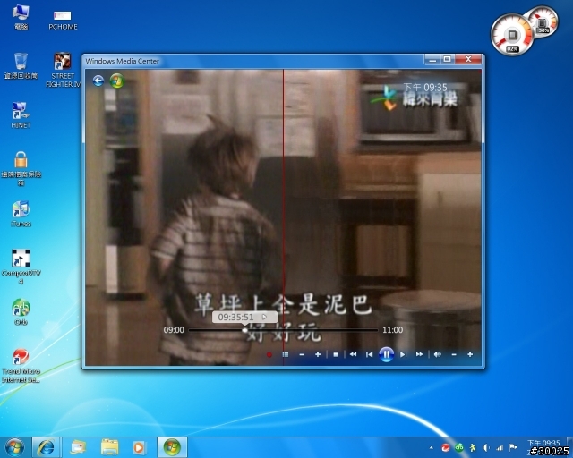Click the small memory meter gadget

(543, 21)
